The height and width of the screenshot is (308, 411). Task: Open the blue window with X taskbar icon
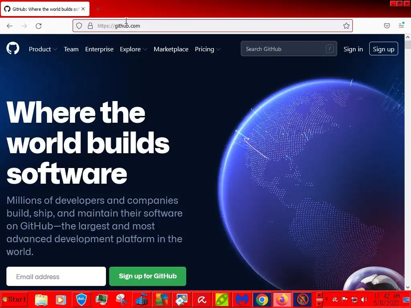[182, 299]
